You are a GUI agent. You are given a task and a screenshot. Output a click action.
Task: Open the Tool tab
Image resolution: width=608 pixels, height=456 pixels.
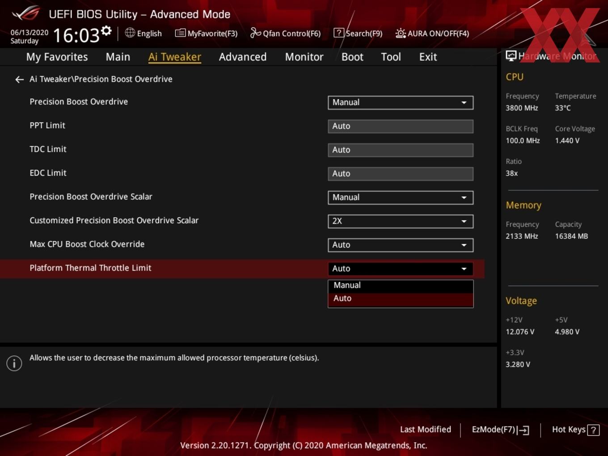(x=391, y=57)
